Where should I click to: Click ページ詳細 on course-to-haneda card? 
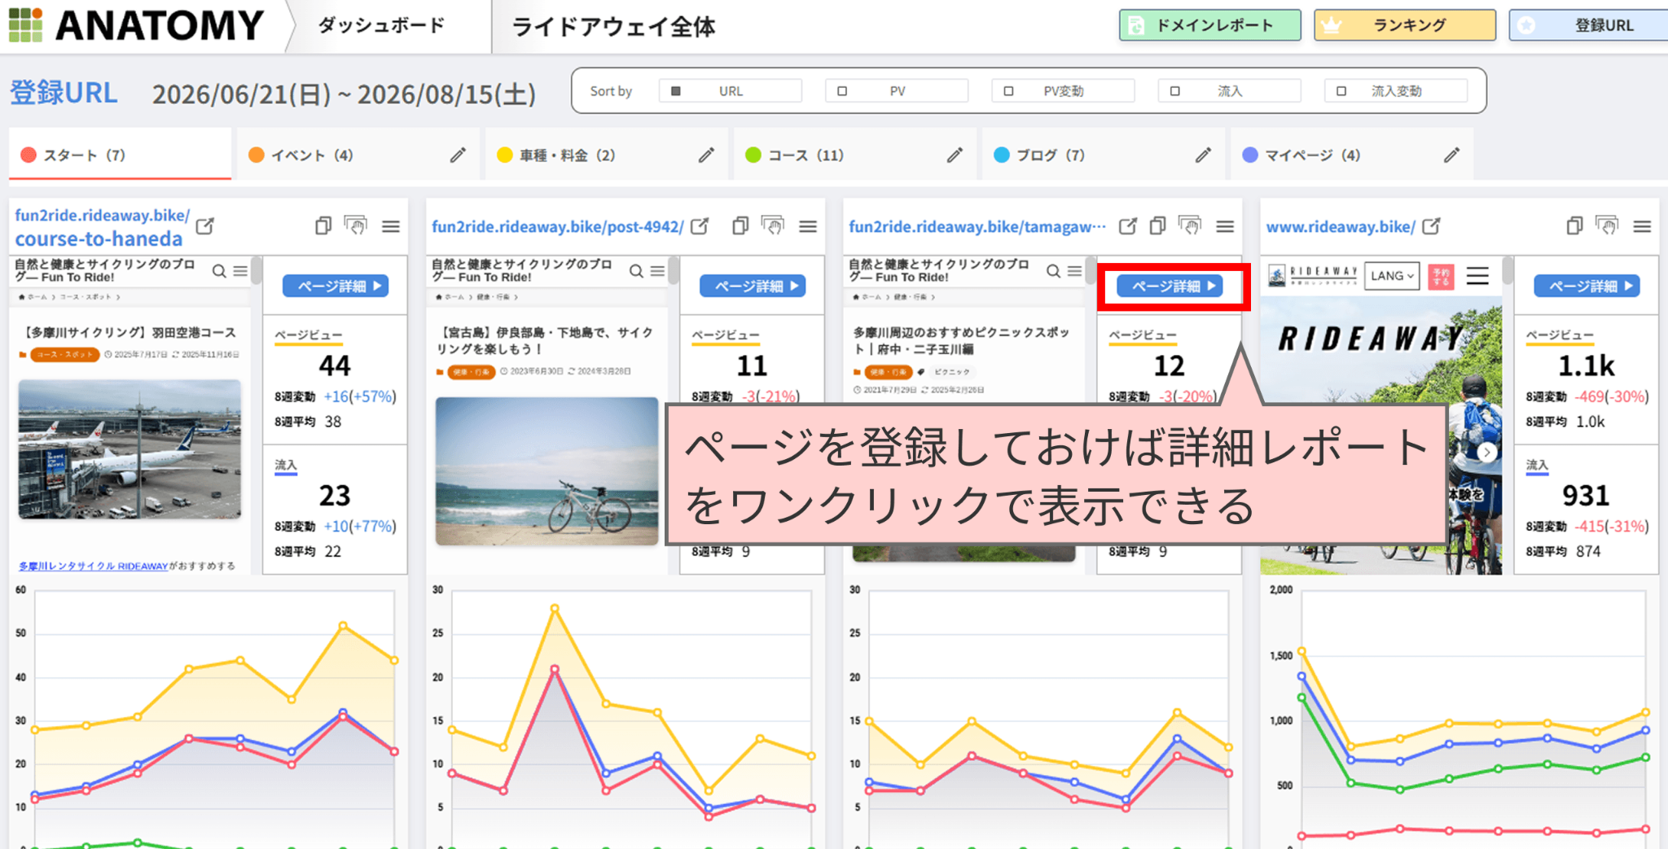[336, 286]
